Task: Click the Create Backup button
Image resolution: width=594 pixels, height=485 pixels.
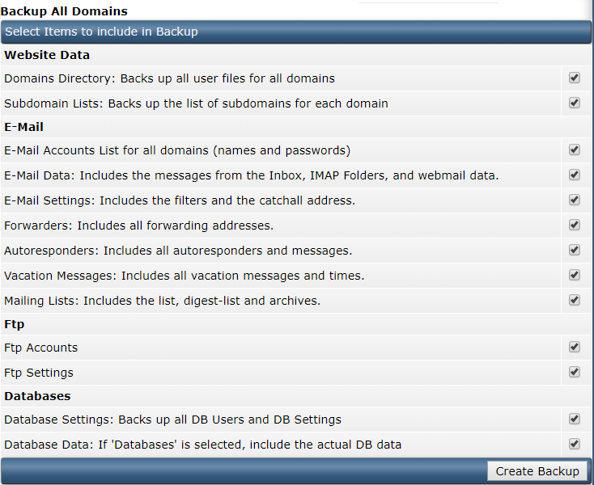Action: pos(537,471)
